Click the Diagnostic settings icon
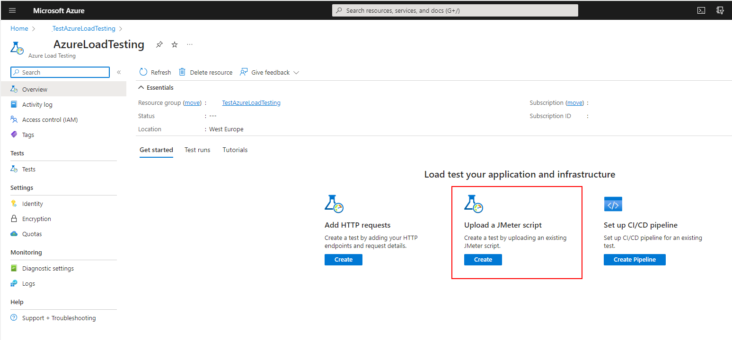Image resolution: width=732 pixels, height=340 pixels. (x=14, y=268)
